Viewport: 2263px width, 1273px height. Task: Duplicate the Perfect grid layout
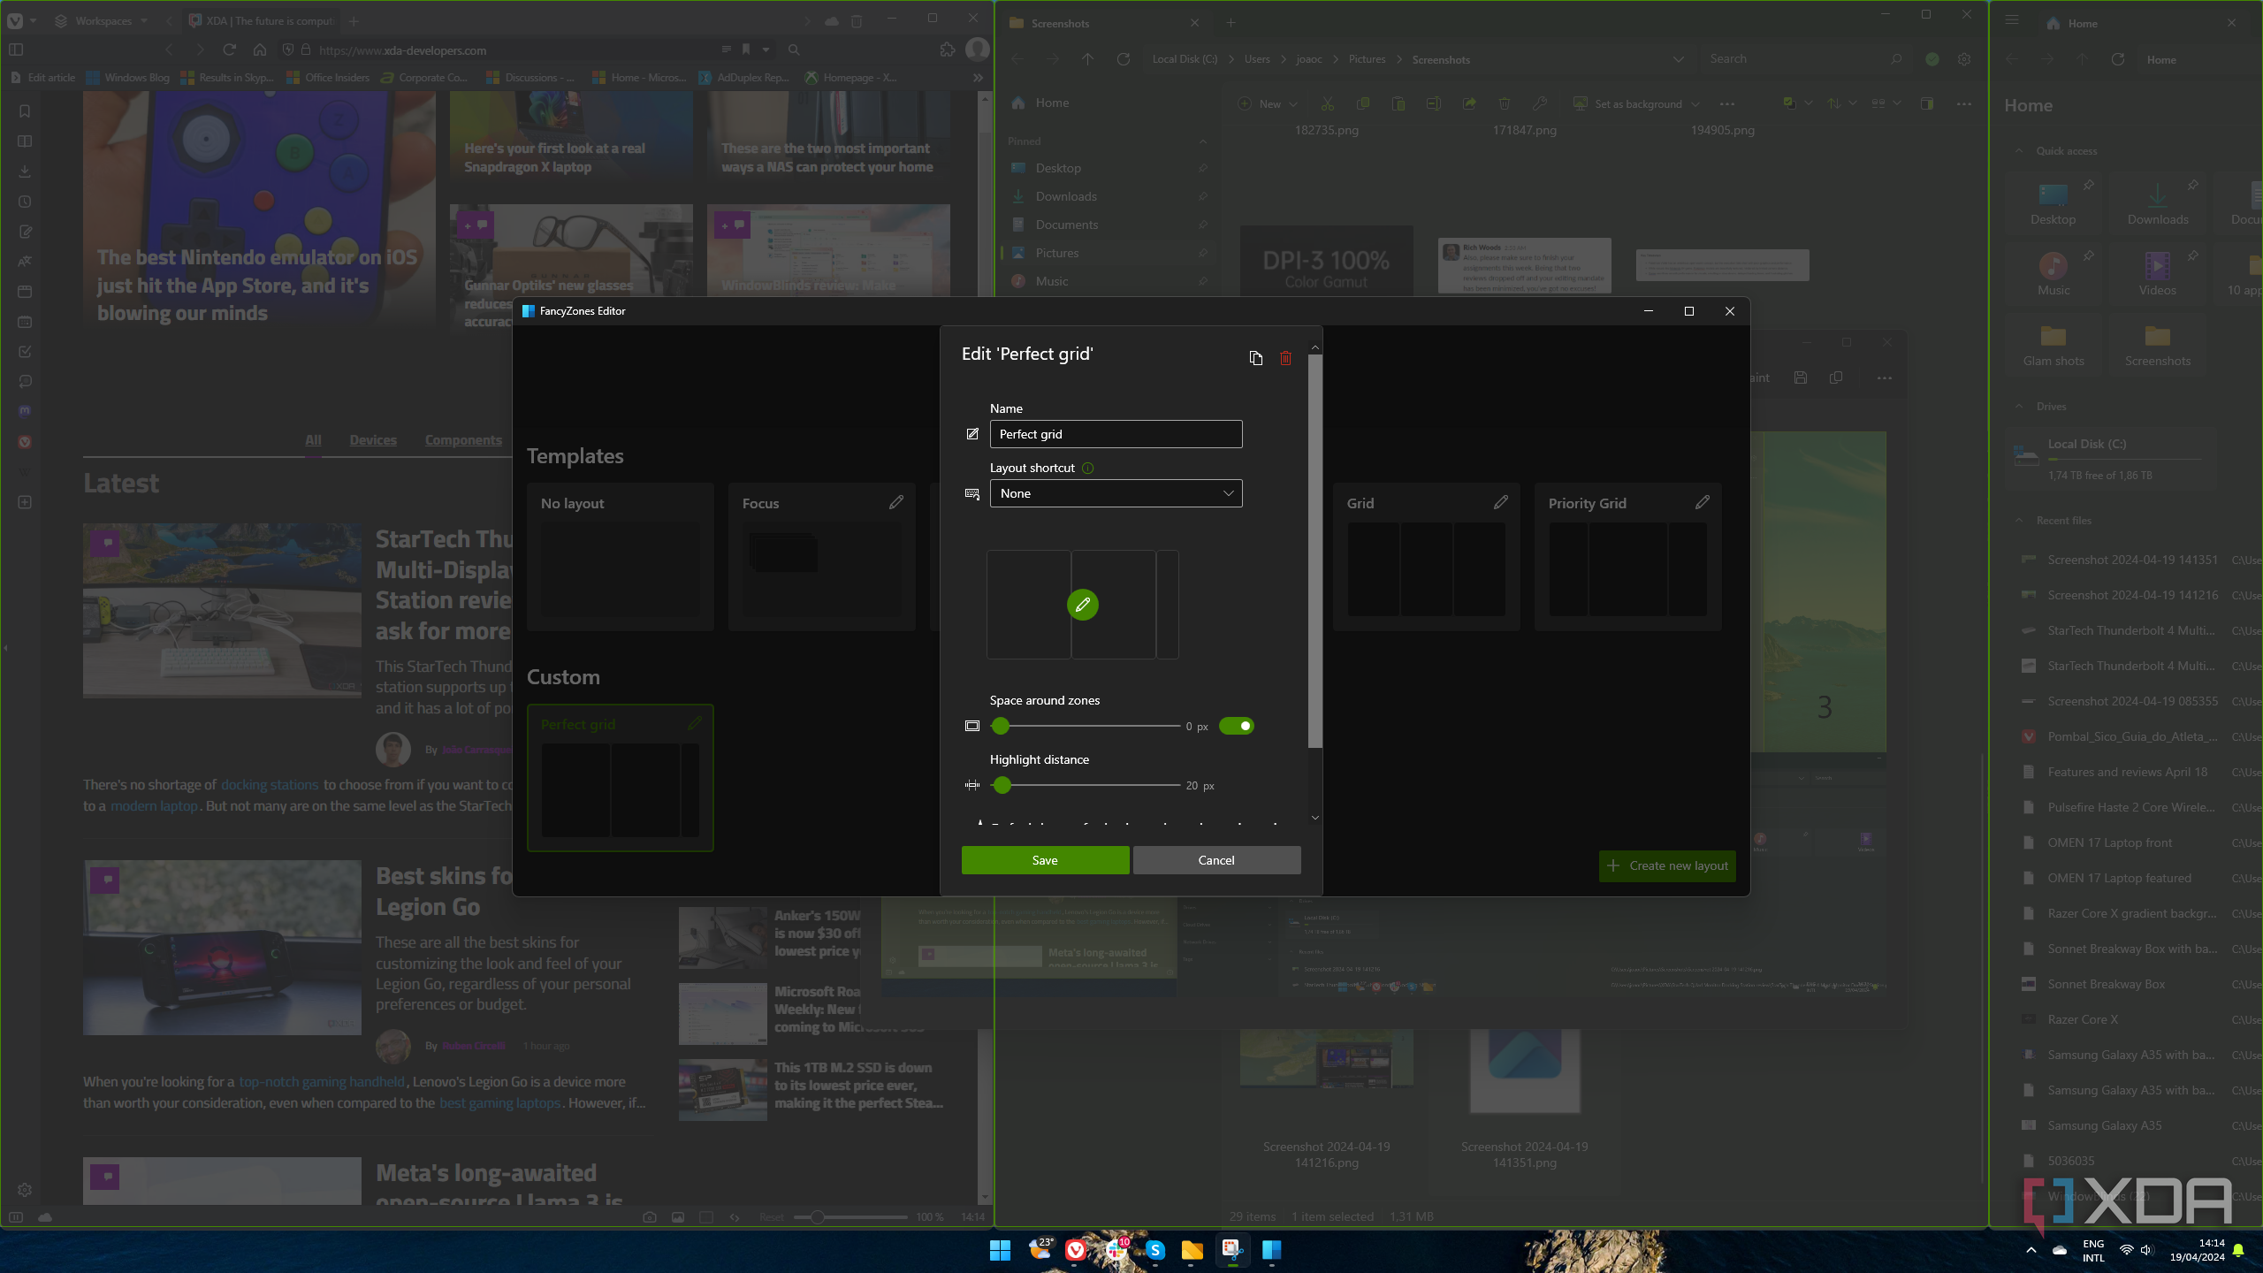tap(1255, 358)
